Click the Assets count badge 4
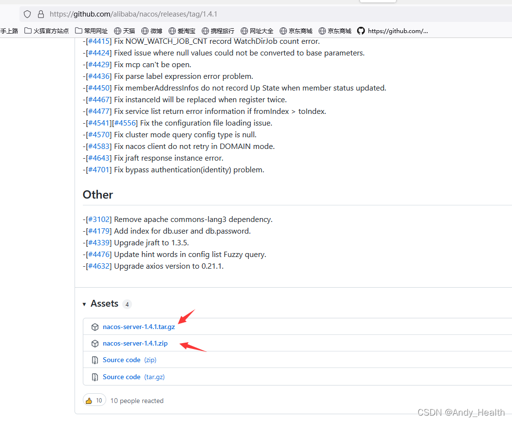 127,304
